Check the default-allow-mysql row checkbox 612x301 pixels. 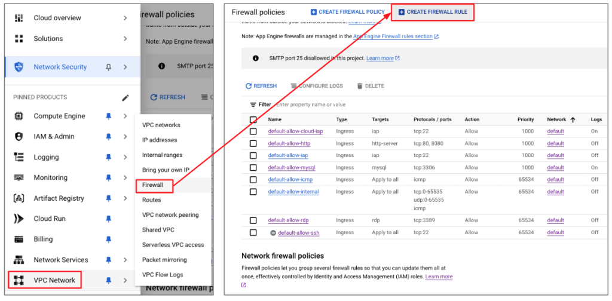[253, 168]
